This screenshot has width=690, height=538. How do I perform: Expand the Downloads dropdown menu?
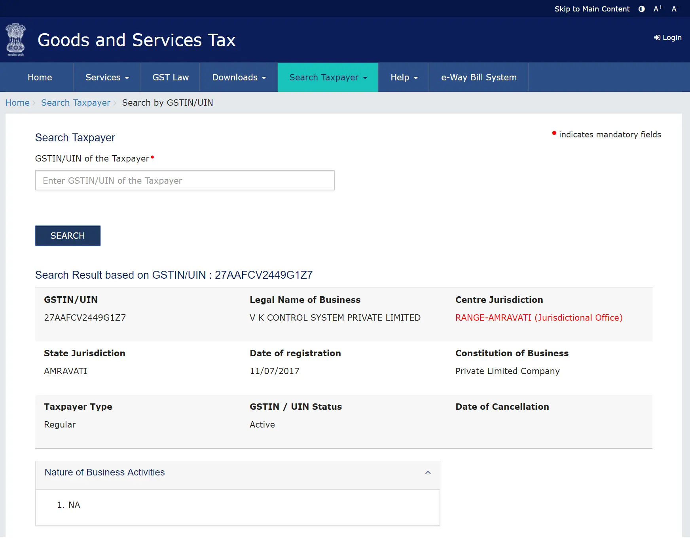pos(239,78)
